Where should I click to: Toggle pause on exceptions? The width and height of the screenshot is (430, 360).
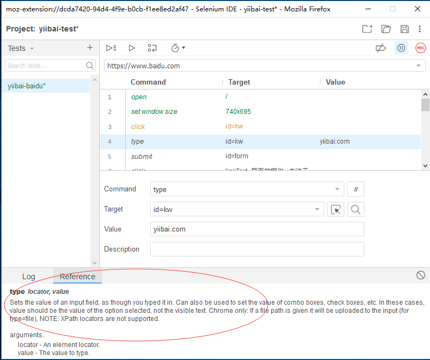pyautogui.click(x=401, y=48)
